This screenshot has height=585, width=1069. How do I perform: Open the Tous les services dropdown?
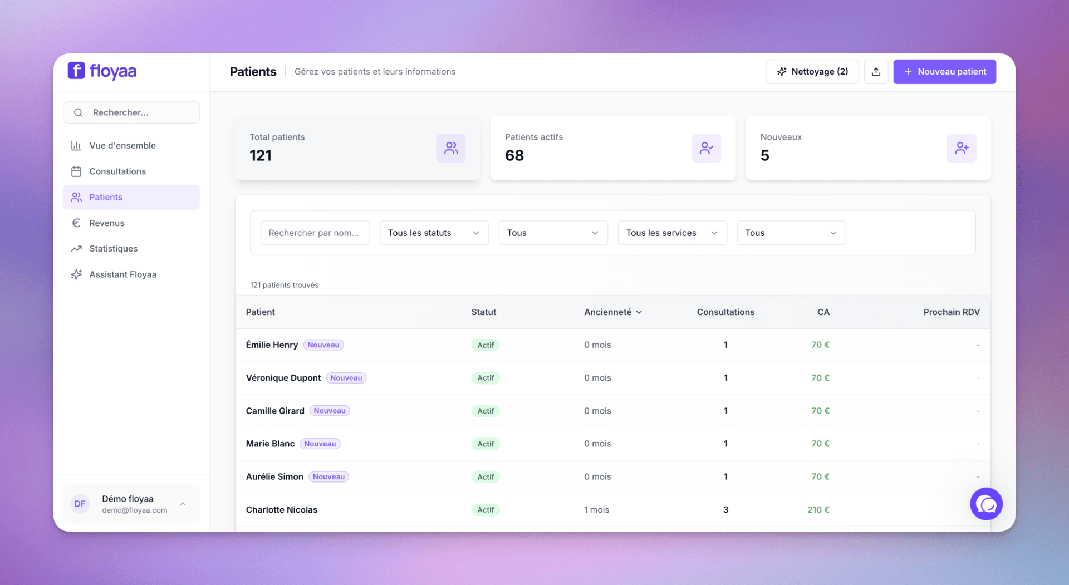672,233
